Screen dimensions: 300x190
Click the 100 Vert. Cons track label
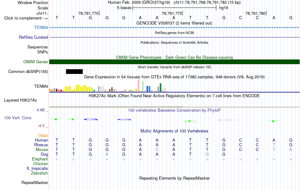tap(18, 118)
